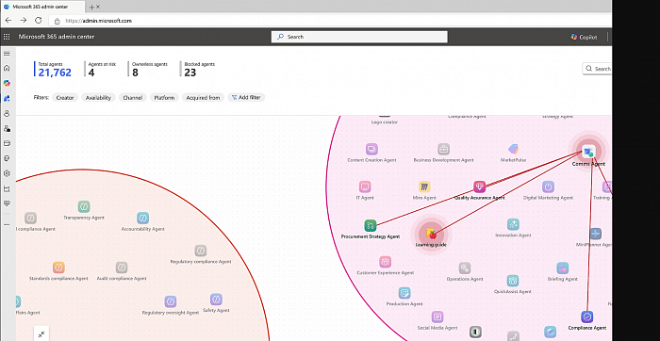Screen dimensions: 660x341
Task: Open the Channel filter chip
Action: (x=132, y=98)
